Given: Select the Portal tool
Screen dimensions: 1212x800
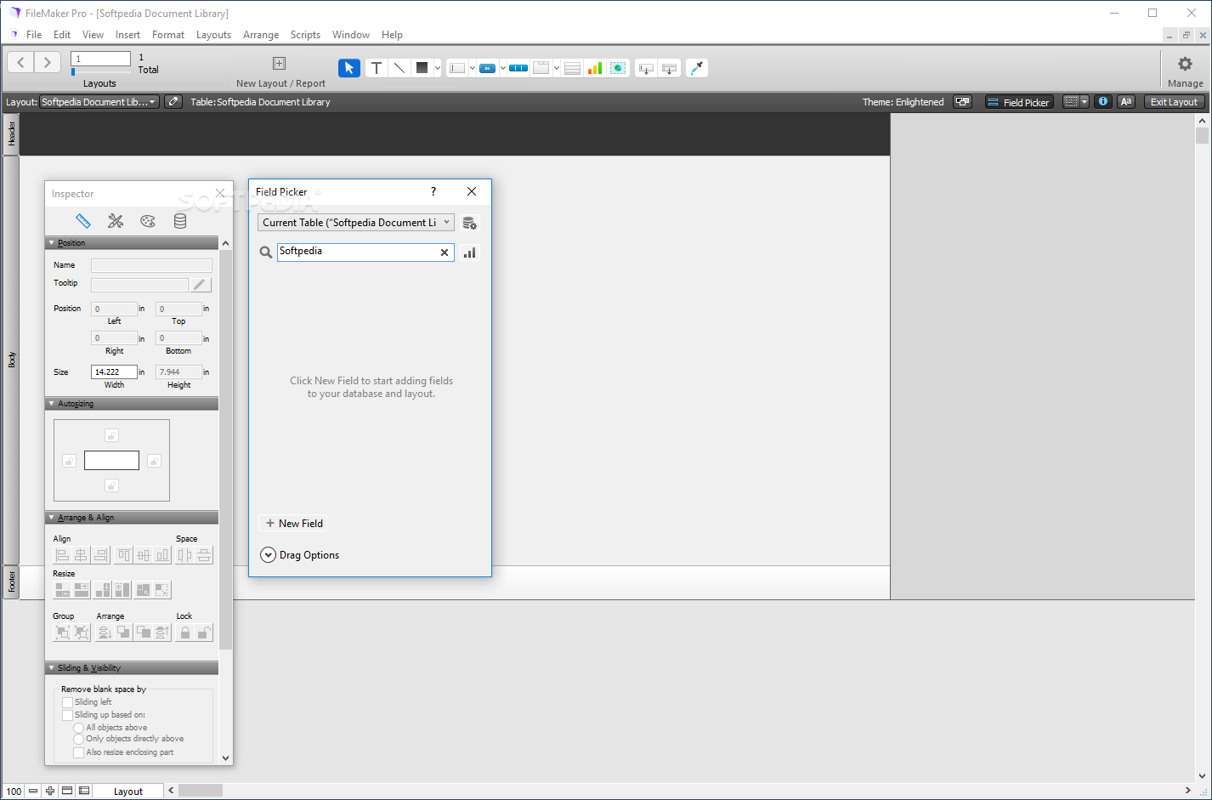Looking at the screenshot, I should pyautogui.click(x=572, y=68).
